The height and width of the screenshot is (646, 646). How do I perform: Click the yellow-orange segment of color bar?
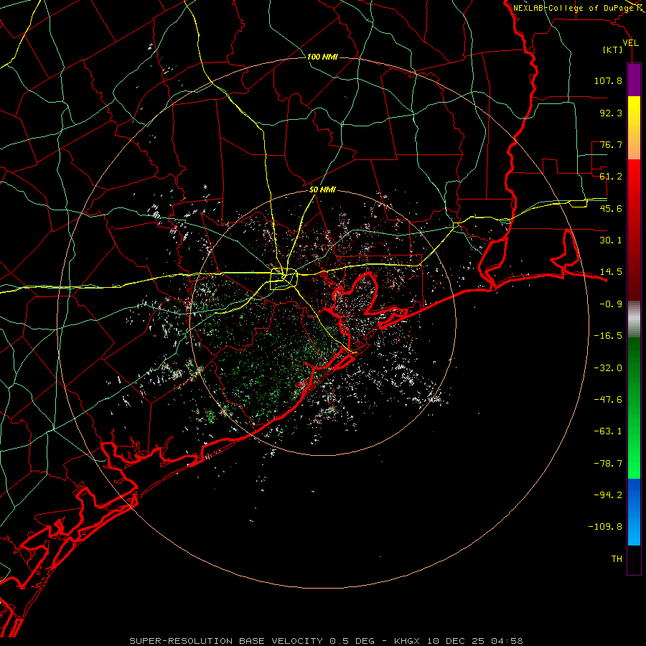(634, 128)
